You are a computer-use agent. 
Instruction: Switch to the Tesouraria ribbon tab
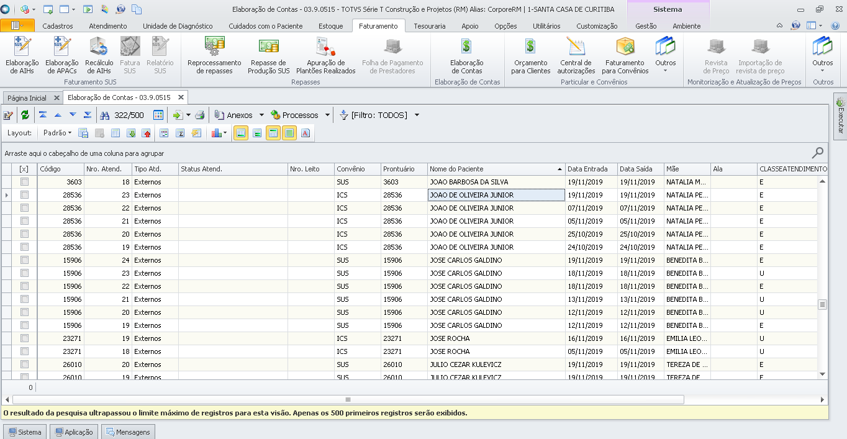tap(429, 26)
